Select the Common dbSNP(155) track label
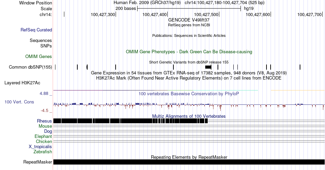 [x=30, y=67]
